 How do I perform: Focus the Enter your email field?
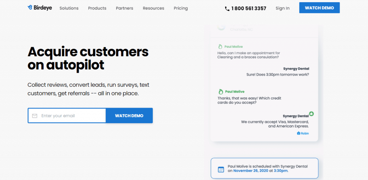click(x=72, y=116)
